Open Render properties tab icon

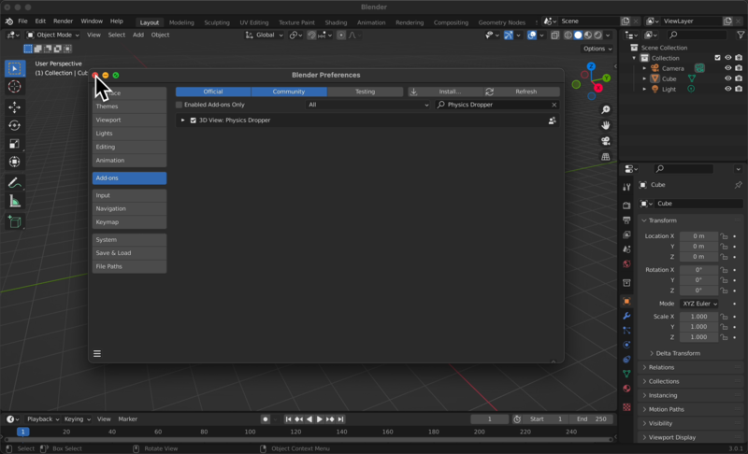626,206
